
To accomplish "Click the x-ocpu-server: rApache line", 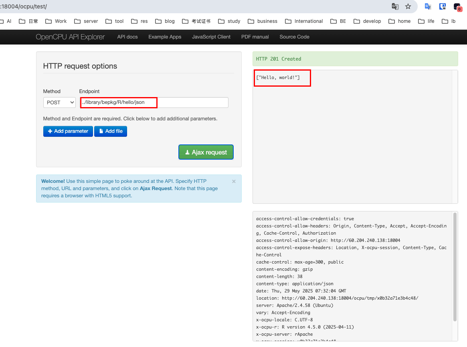I will point(285,334).
